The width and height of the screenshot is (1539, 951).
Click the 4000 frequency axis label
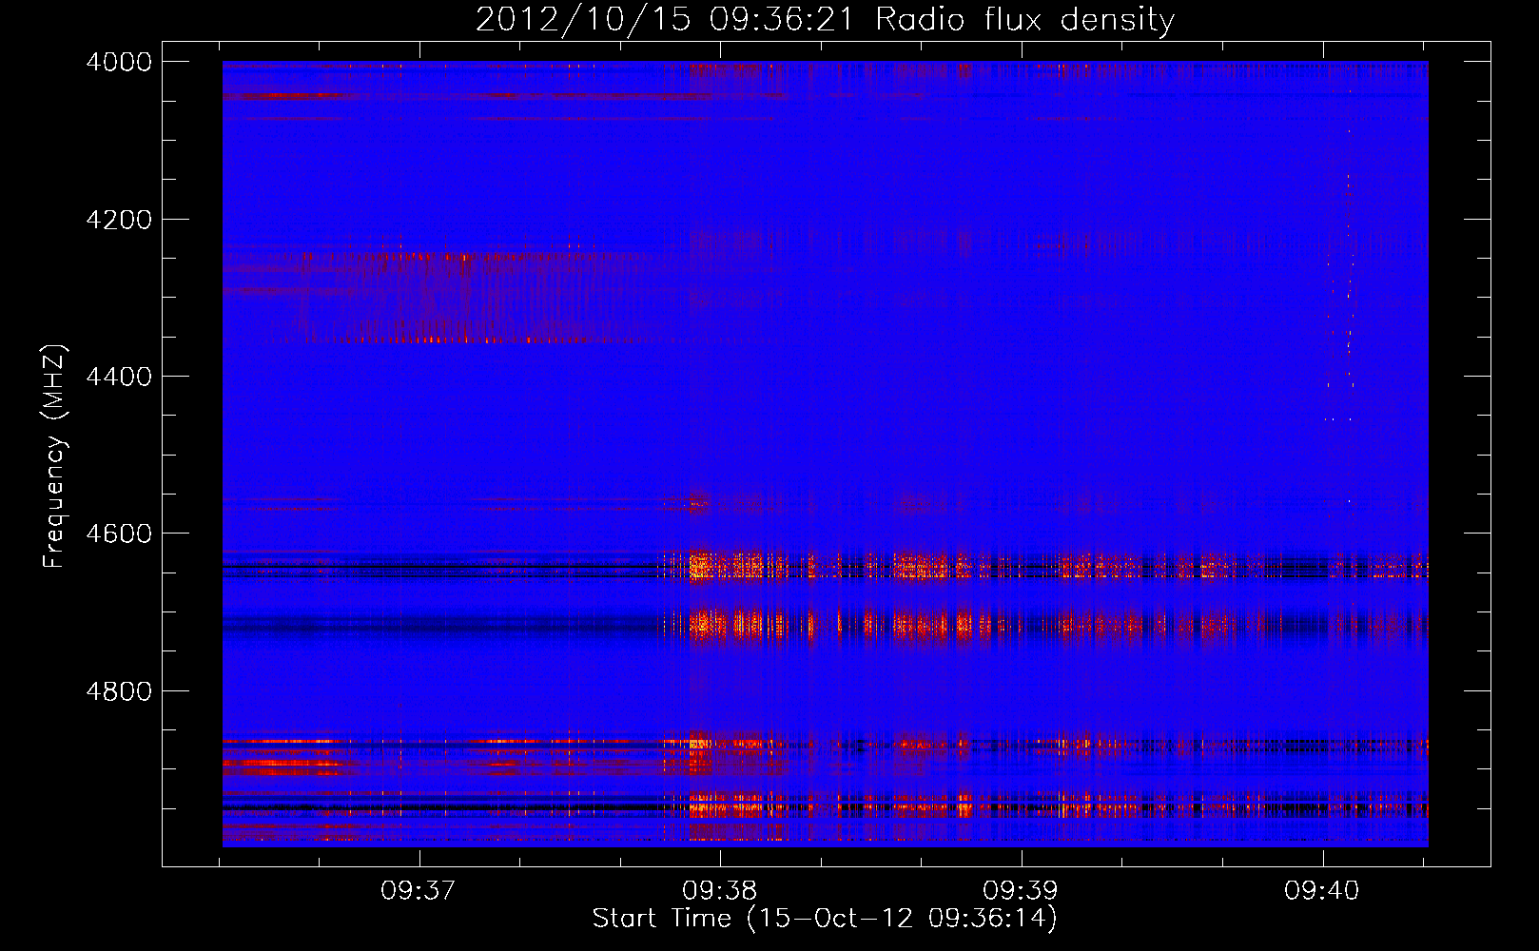119,62
